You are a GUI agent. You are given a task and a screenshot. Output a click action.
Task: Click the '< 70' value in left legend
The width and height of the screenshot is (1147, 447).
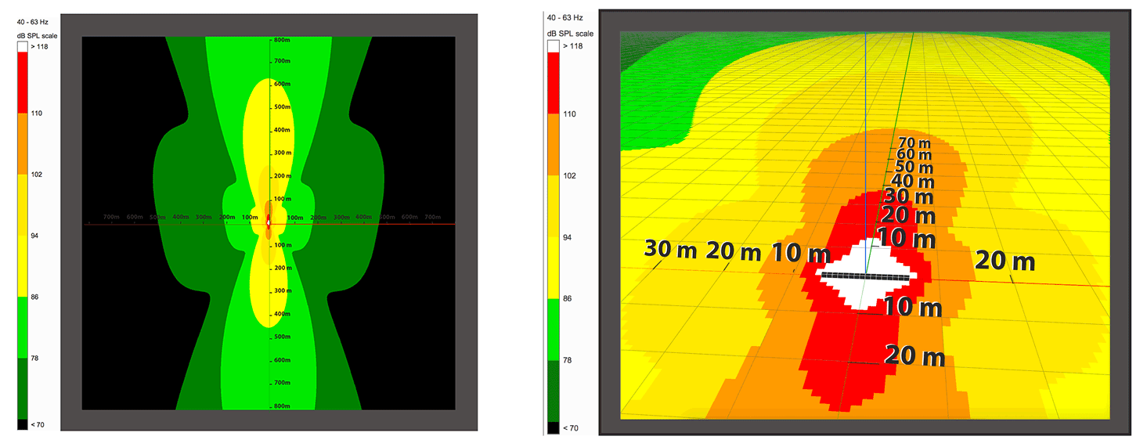pyautogui.click(x=38, y=425)
